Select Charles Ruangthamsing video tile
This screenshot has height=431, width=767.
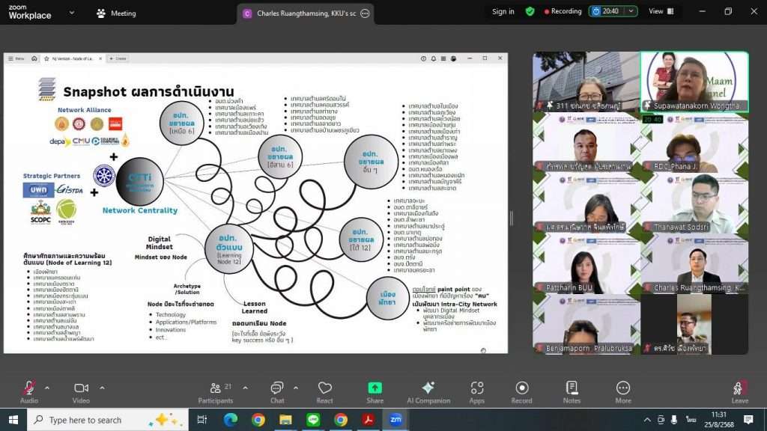[694, 264]
